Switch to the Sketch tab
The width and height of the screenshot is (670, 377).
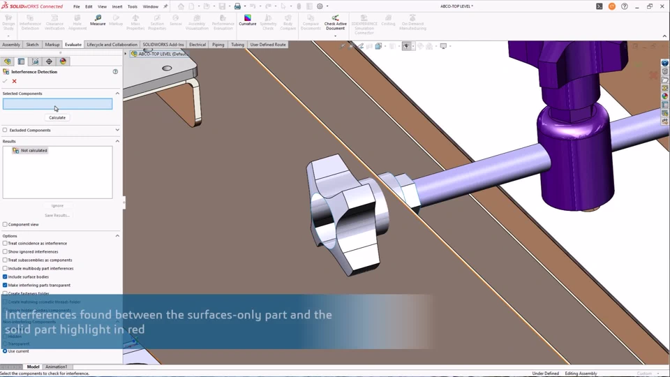[32, 45]
